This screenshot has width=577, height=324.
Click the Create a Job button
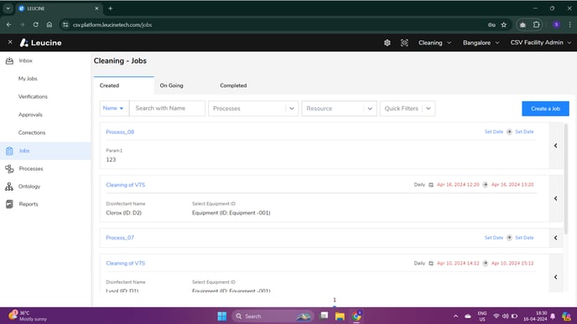pyautogui.click(x=545, y=109)
